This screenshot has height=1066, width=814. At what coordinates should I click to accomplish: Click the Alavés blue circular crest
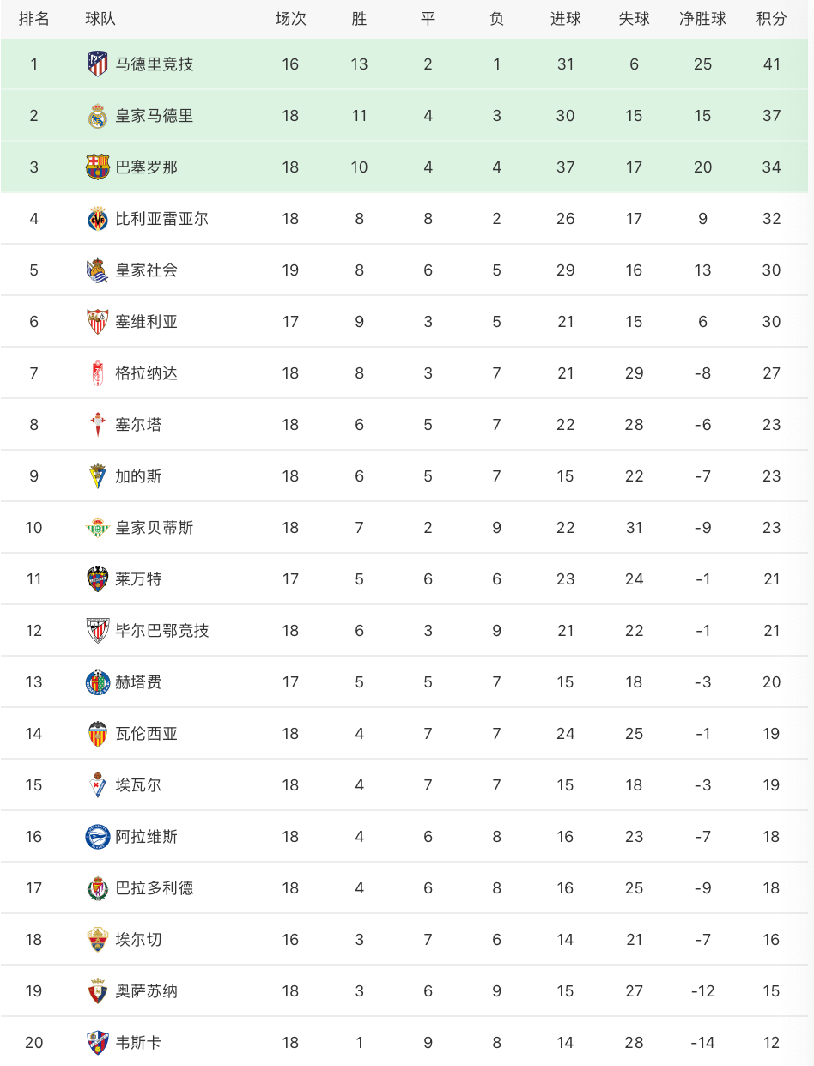pyautogui.click(x=98, y=837)
